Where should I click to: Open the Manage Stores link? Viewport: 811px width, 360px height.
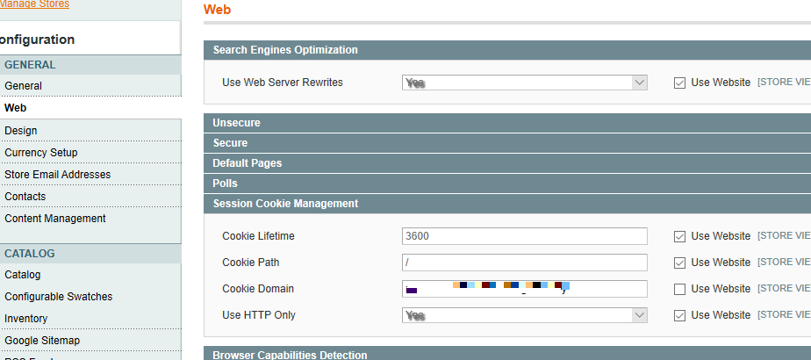click(35, 4)
